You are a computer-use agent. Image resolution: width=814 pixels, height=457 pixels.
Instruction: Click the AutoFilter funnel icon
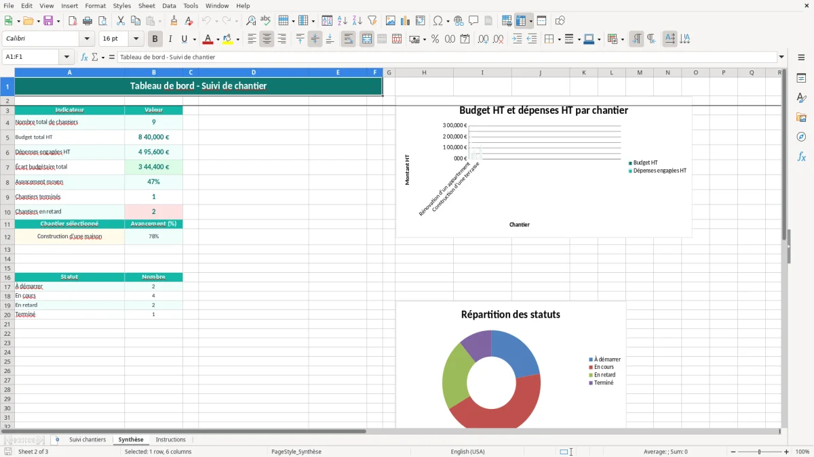coord(372,21)
